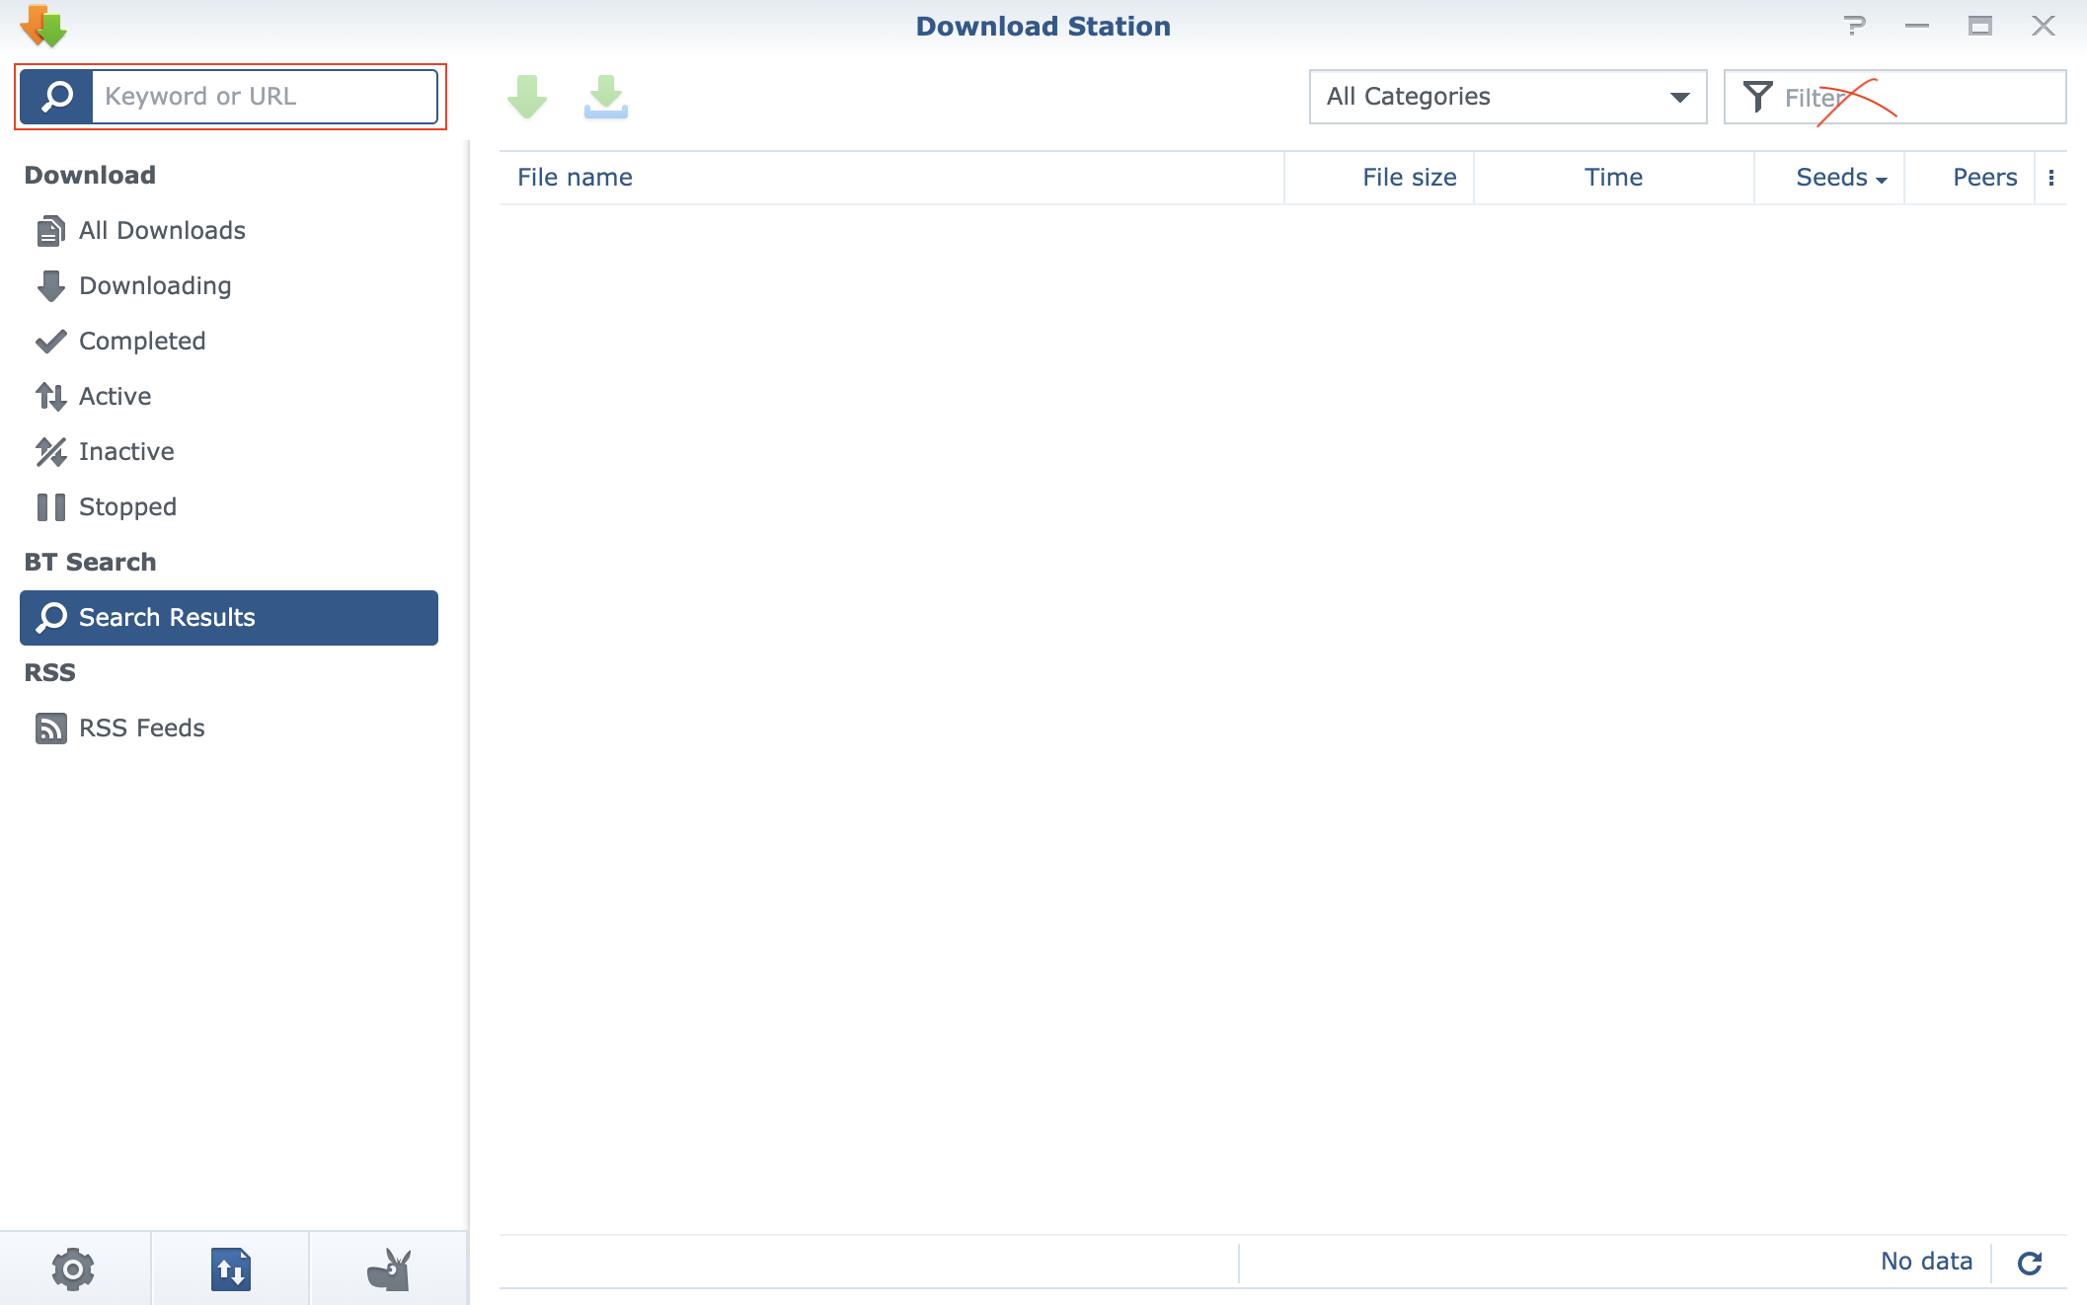Click the green download arrow icon

pos(527,97)
